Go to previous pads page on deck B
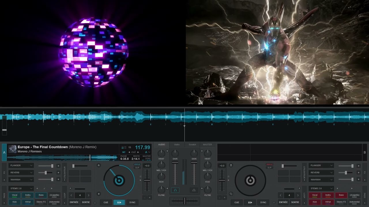This screenshot has height=207, width=369. (x=337, y=189)
